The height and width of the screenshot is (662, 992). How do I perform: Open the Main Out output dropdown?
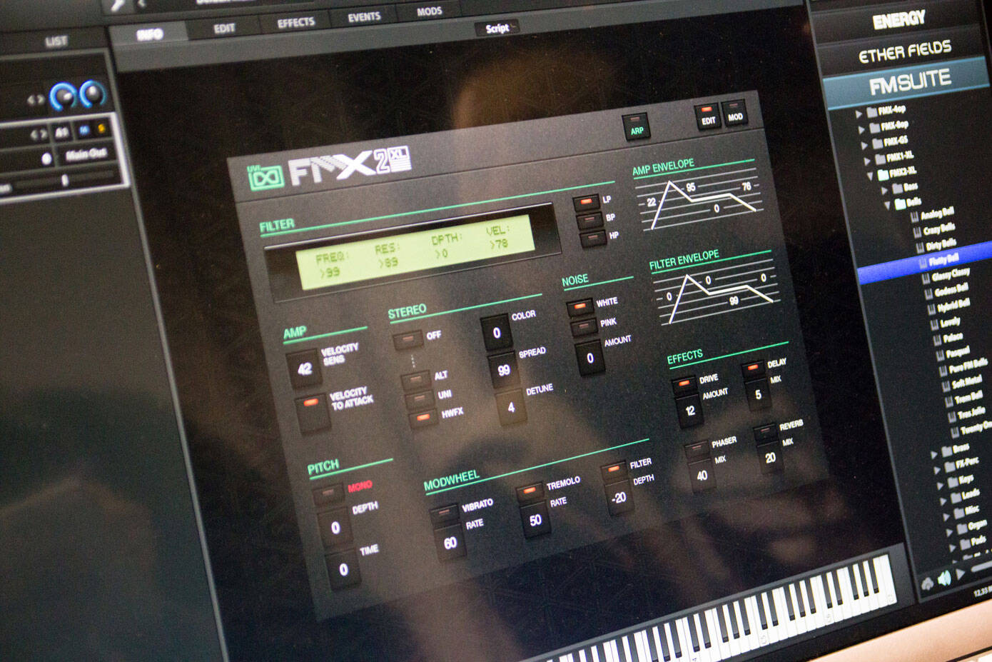pyautogui.click(x=86, y=154)
